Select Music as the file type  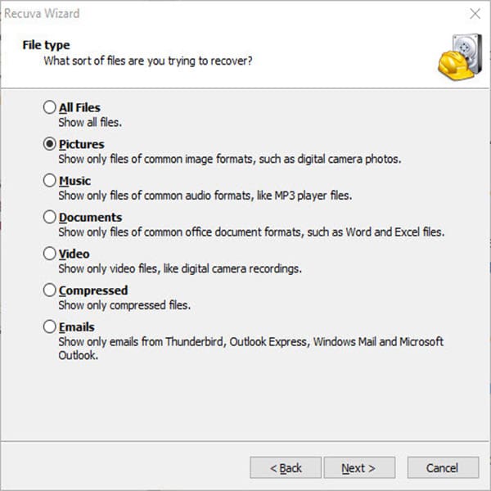click(x=49, y=181)
